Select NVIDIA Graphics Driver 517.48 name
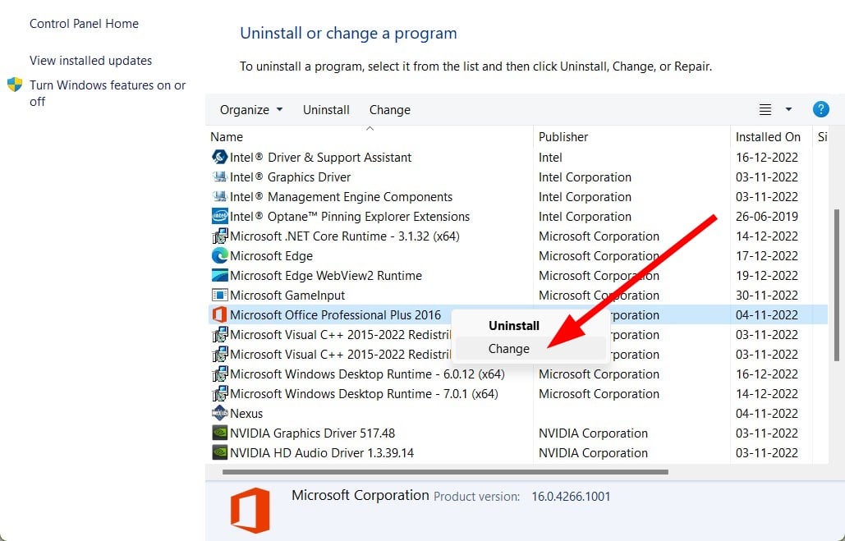 click(312, 433)
